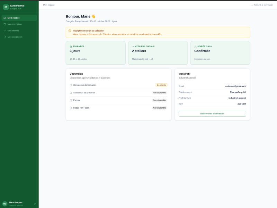This screenshot has height=208, width=277.
Task: Click the calendar icon next to Journées
Action: 71,47
